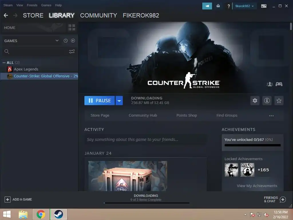The width and height of the screenshot is (293, 220).
Task: View friends who play icon
Action: [270, 84]
